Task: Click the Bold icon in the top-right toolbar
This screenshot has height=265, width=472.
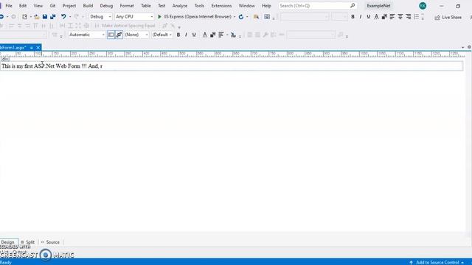Action: 353,17
